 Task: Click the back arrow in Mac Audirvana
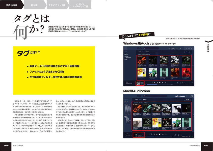138,96
